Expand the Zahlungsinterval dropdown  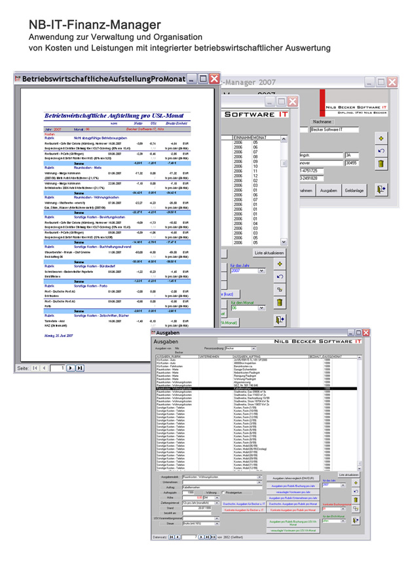coord(217,503)
